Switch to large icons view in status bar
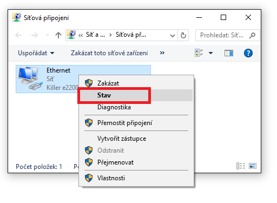The width and height of the screenshot is (277, 203). tap(253, 166)
